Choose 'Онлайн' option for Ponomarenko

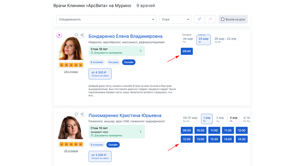(x=113, y=145)
